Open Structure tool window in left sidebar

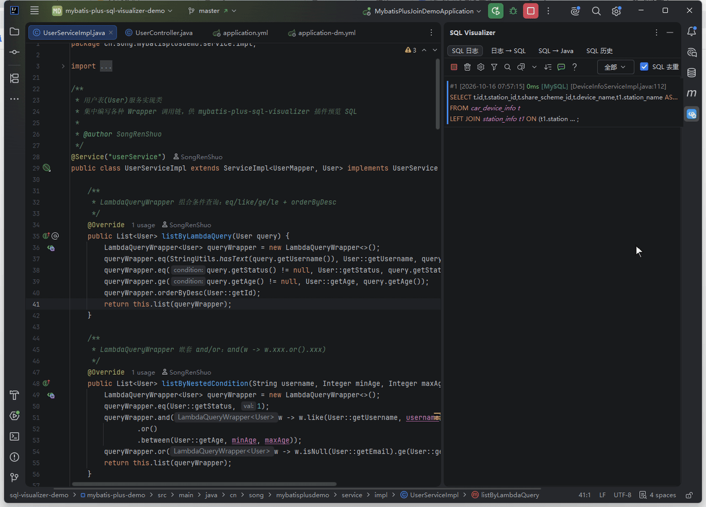tap(14, 78)
